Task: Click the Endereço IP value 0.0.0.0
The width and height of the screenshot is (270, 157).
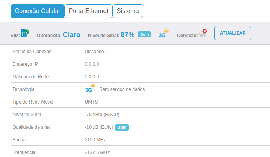Action: tap(92, 64)
